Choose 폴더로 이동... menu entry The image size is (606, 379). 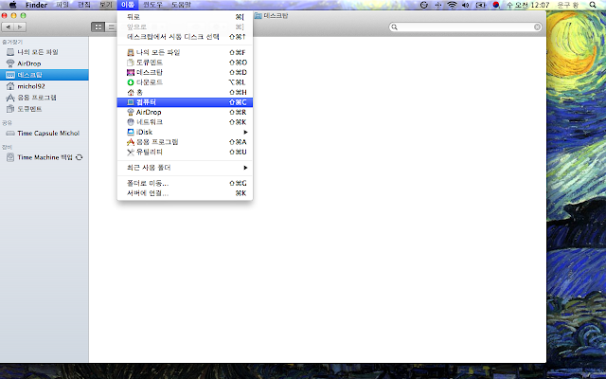[x=185, y=183]
